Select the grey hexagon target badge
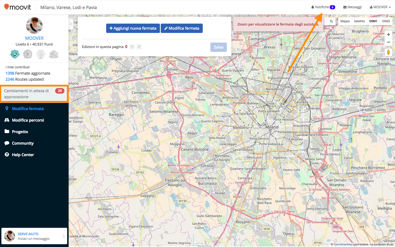The height and width of the screenshot is (247, 395). pos(41,54)
